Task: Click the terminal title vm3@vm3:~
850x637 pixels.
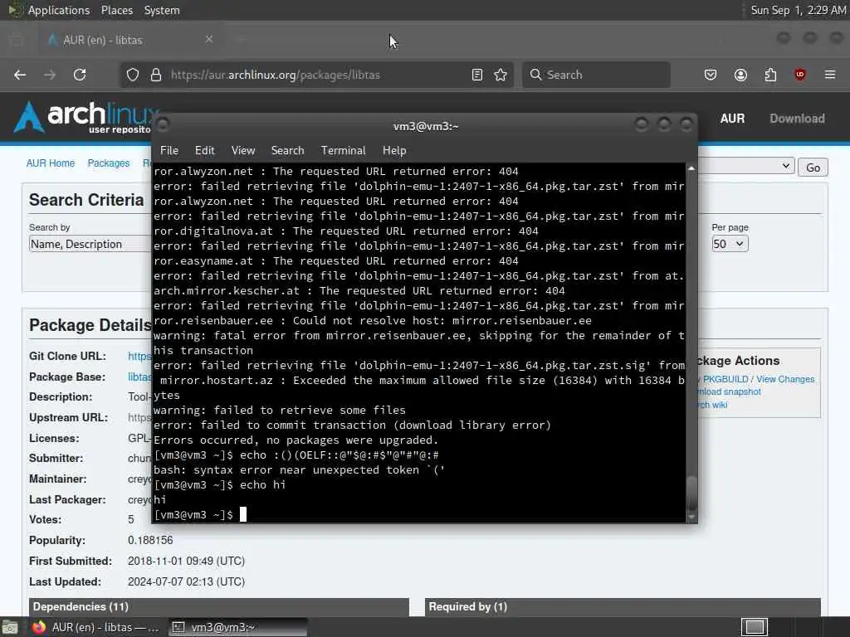Action: point(426,126)
